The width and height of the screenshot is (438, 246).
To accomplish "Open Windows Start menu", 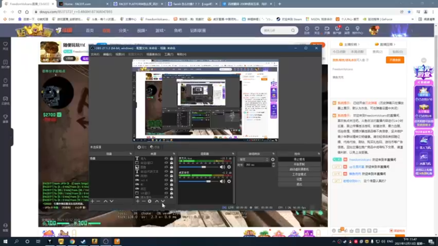I will click(5, 242).
